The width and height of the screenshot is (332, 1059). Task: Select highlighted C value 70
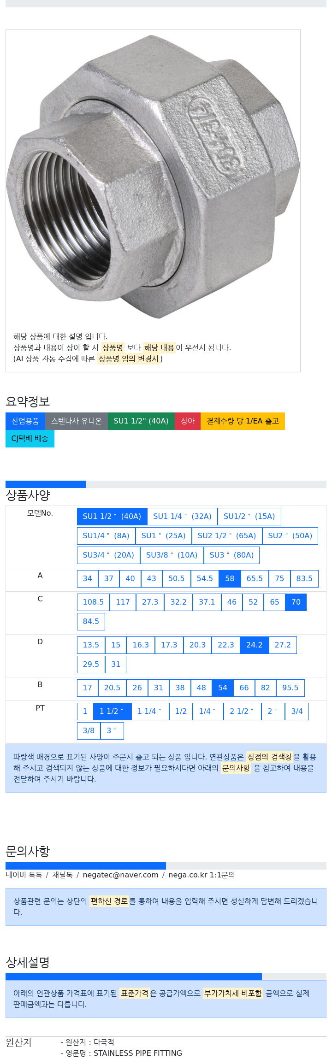pyautogui.click(x=296, y=602)
